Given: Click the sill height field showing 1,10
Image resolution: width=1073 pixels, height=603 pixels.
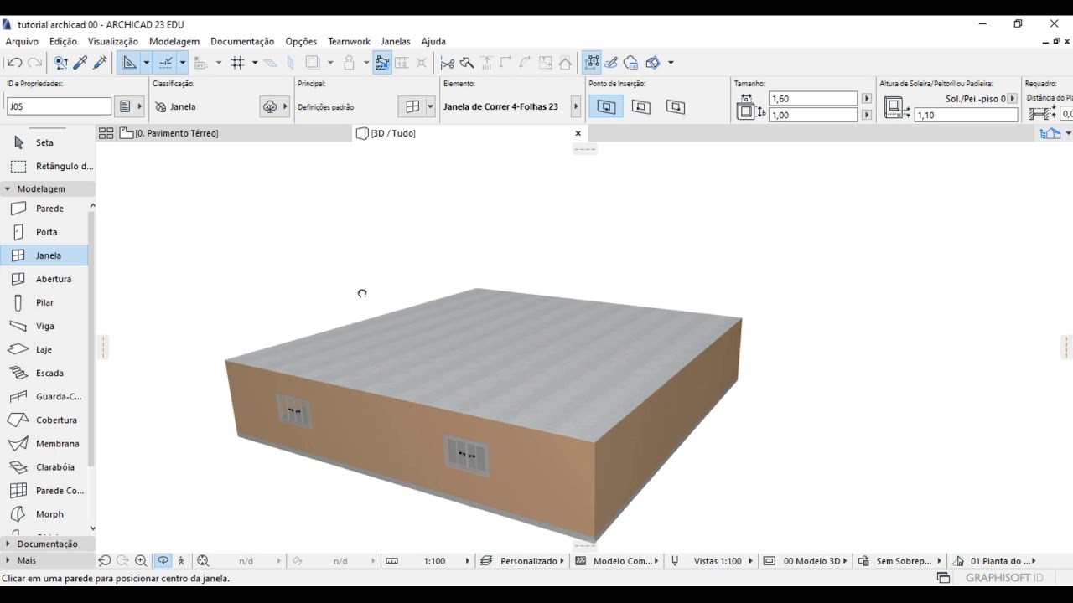Looking at the screenshot, I should click(x=966, y=116).
